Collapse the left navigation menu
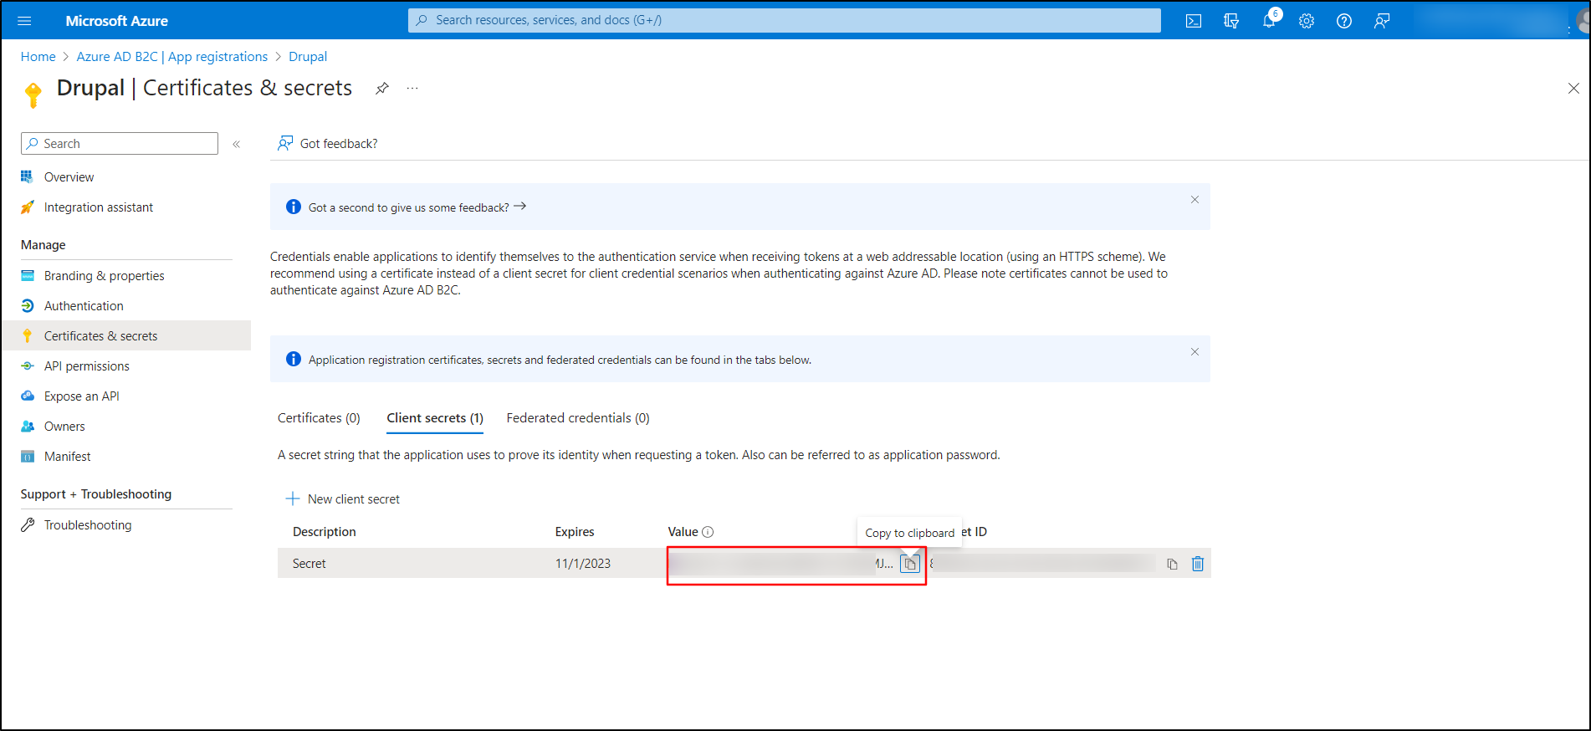1591x731 pixels. click(237, 144)
